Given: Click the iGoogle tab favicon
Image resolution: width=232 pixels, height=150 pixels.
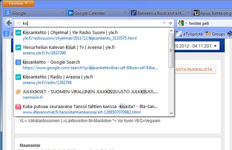Looking at the screenshot, I should pos(8,13).
